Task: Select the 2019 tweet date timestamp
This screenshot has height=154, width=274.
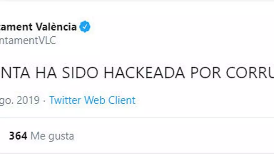Action: click(x=20, y=100)
